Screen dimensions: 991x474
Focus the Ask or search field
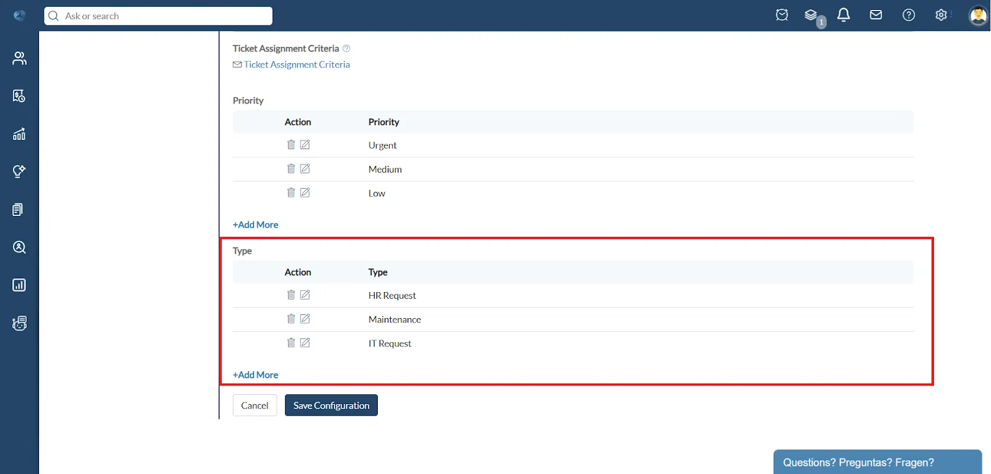pyautogui.click(x=159, y=16)
